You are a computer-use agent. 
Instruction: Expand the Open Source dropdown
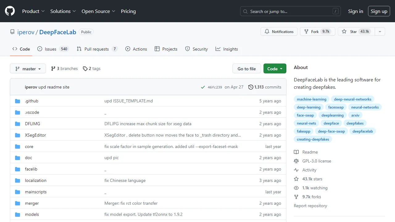(98, 11)
